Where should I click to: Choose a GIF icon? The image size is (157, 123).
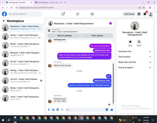point(62,110)
